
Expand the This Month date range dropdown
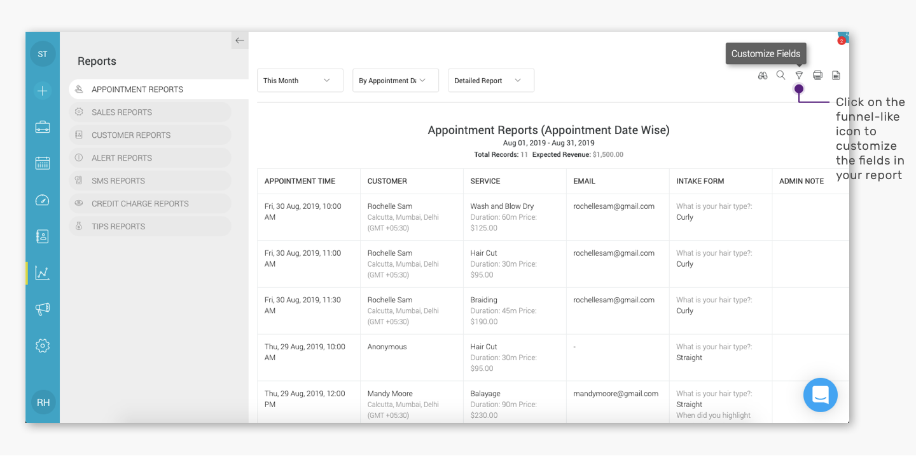point(300,81)
